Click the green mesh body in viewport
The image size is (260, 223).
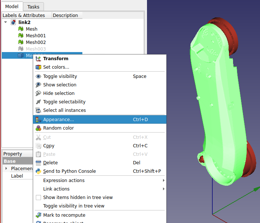point(218,111)
